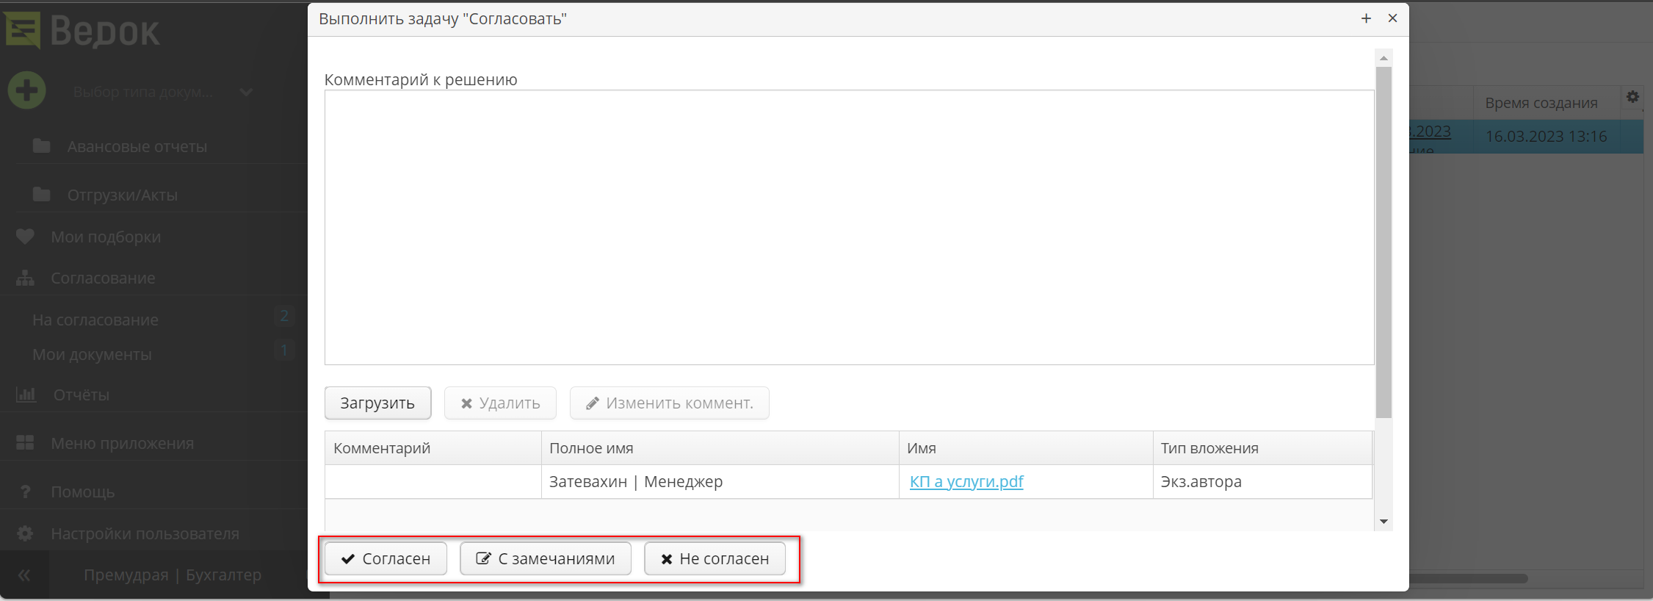1653x601 pixels.
Task: Collapse the sidebar with double chevron
Action: point(24,575)
